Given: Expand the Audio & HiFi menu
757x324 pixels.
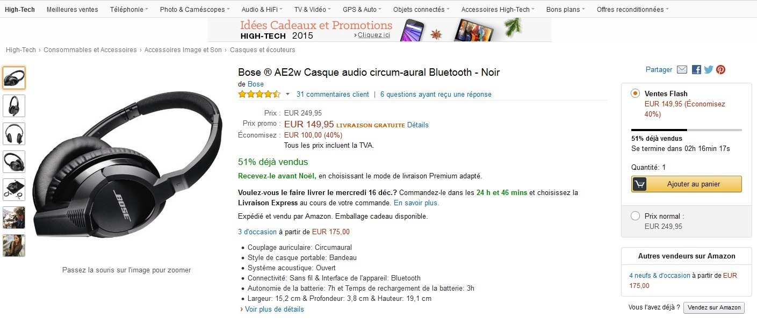Looking at the screenshot, I should (261, 9).
